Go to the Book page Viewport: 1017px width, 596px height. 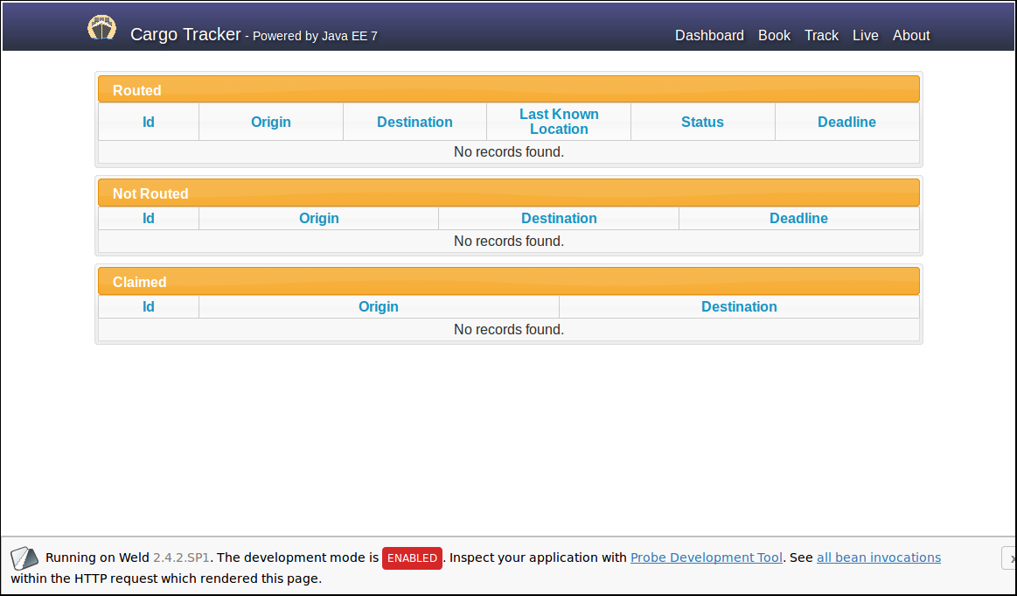(x=774, y=35)
